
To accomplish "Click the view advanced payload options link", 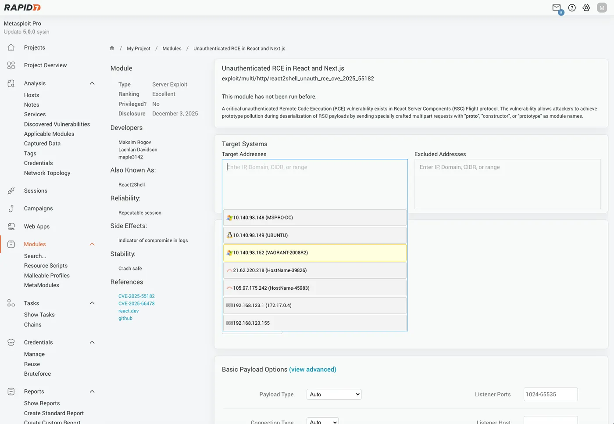I will point(313,369).
